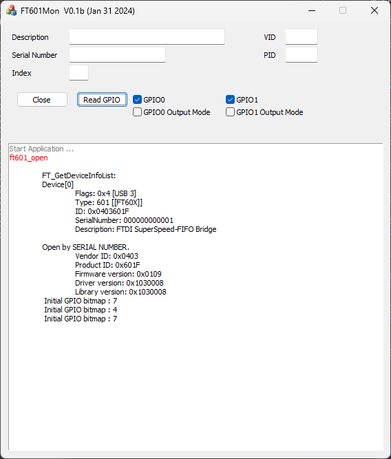Screen dimensions: 391x459
Task: Click the Close button
Action: 42,100
